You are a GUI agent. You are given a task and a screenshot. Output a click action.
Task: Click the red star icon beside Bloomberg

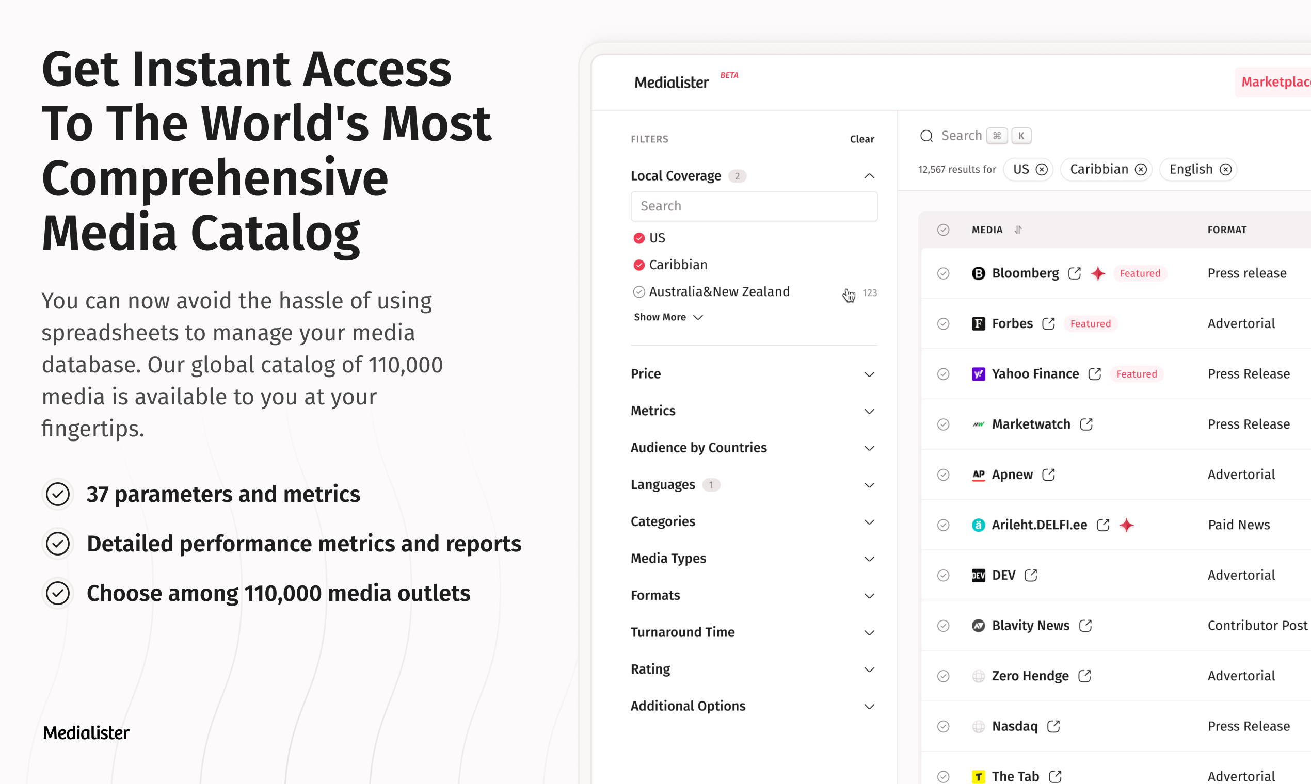coord(1098,273)
